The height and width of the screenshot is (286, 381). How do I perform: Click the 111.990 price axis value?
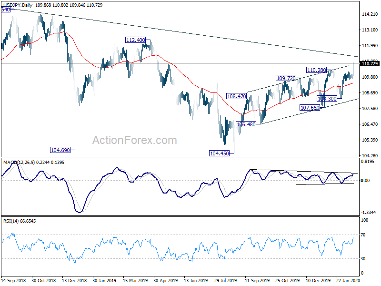(x=370, y=45)
